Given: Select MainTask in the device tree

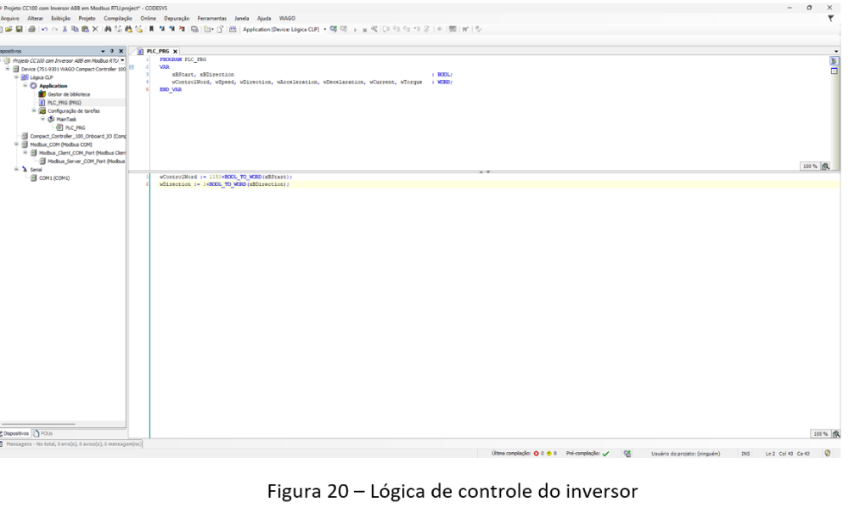Looking at the screenshot, I should (65, 119).
